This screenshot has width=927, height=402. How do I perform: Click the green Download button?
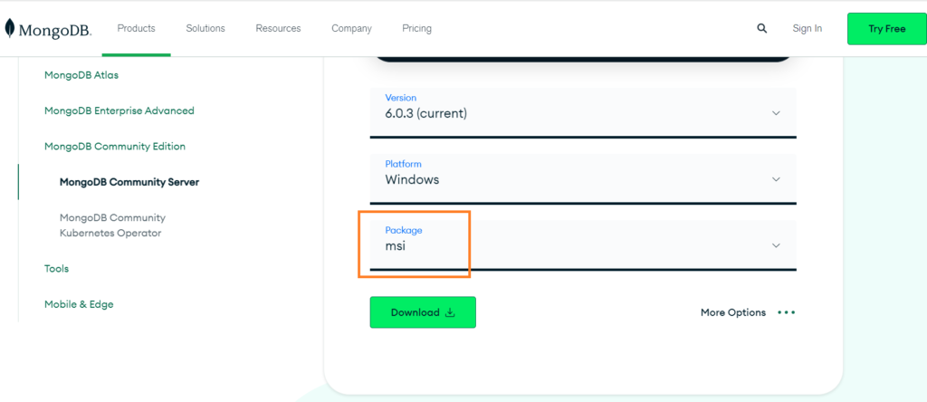(423, 312)
